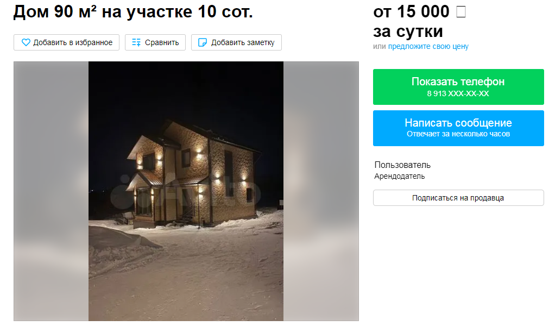Click the 'от 15 000 за сутки' price
Screen dimensions: 549x326
(419, 22)
